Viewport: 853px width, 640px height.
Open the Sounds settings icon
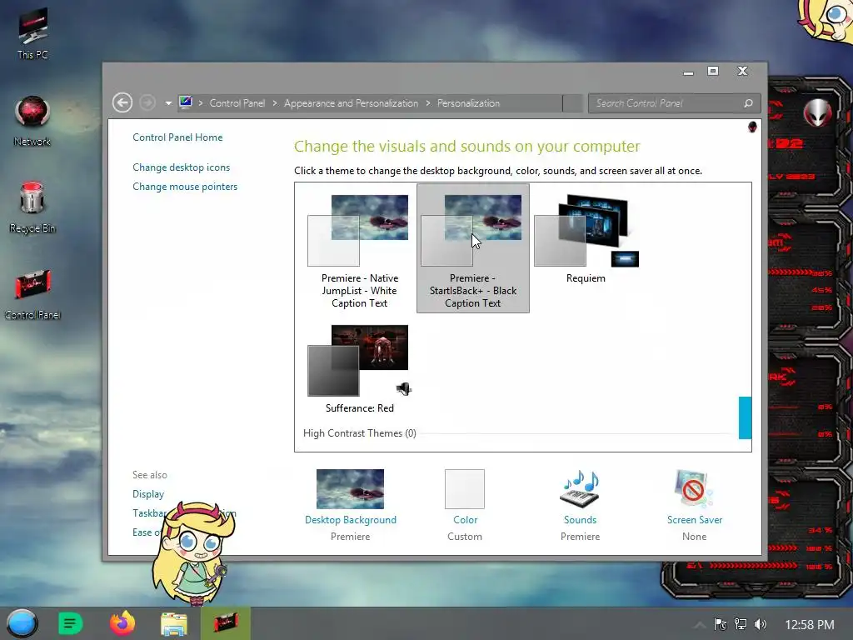click(x=580, y=488)
